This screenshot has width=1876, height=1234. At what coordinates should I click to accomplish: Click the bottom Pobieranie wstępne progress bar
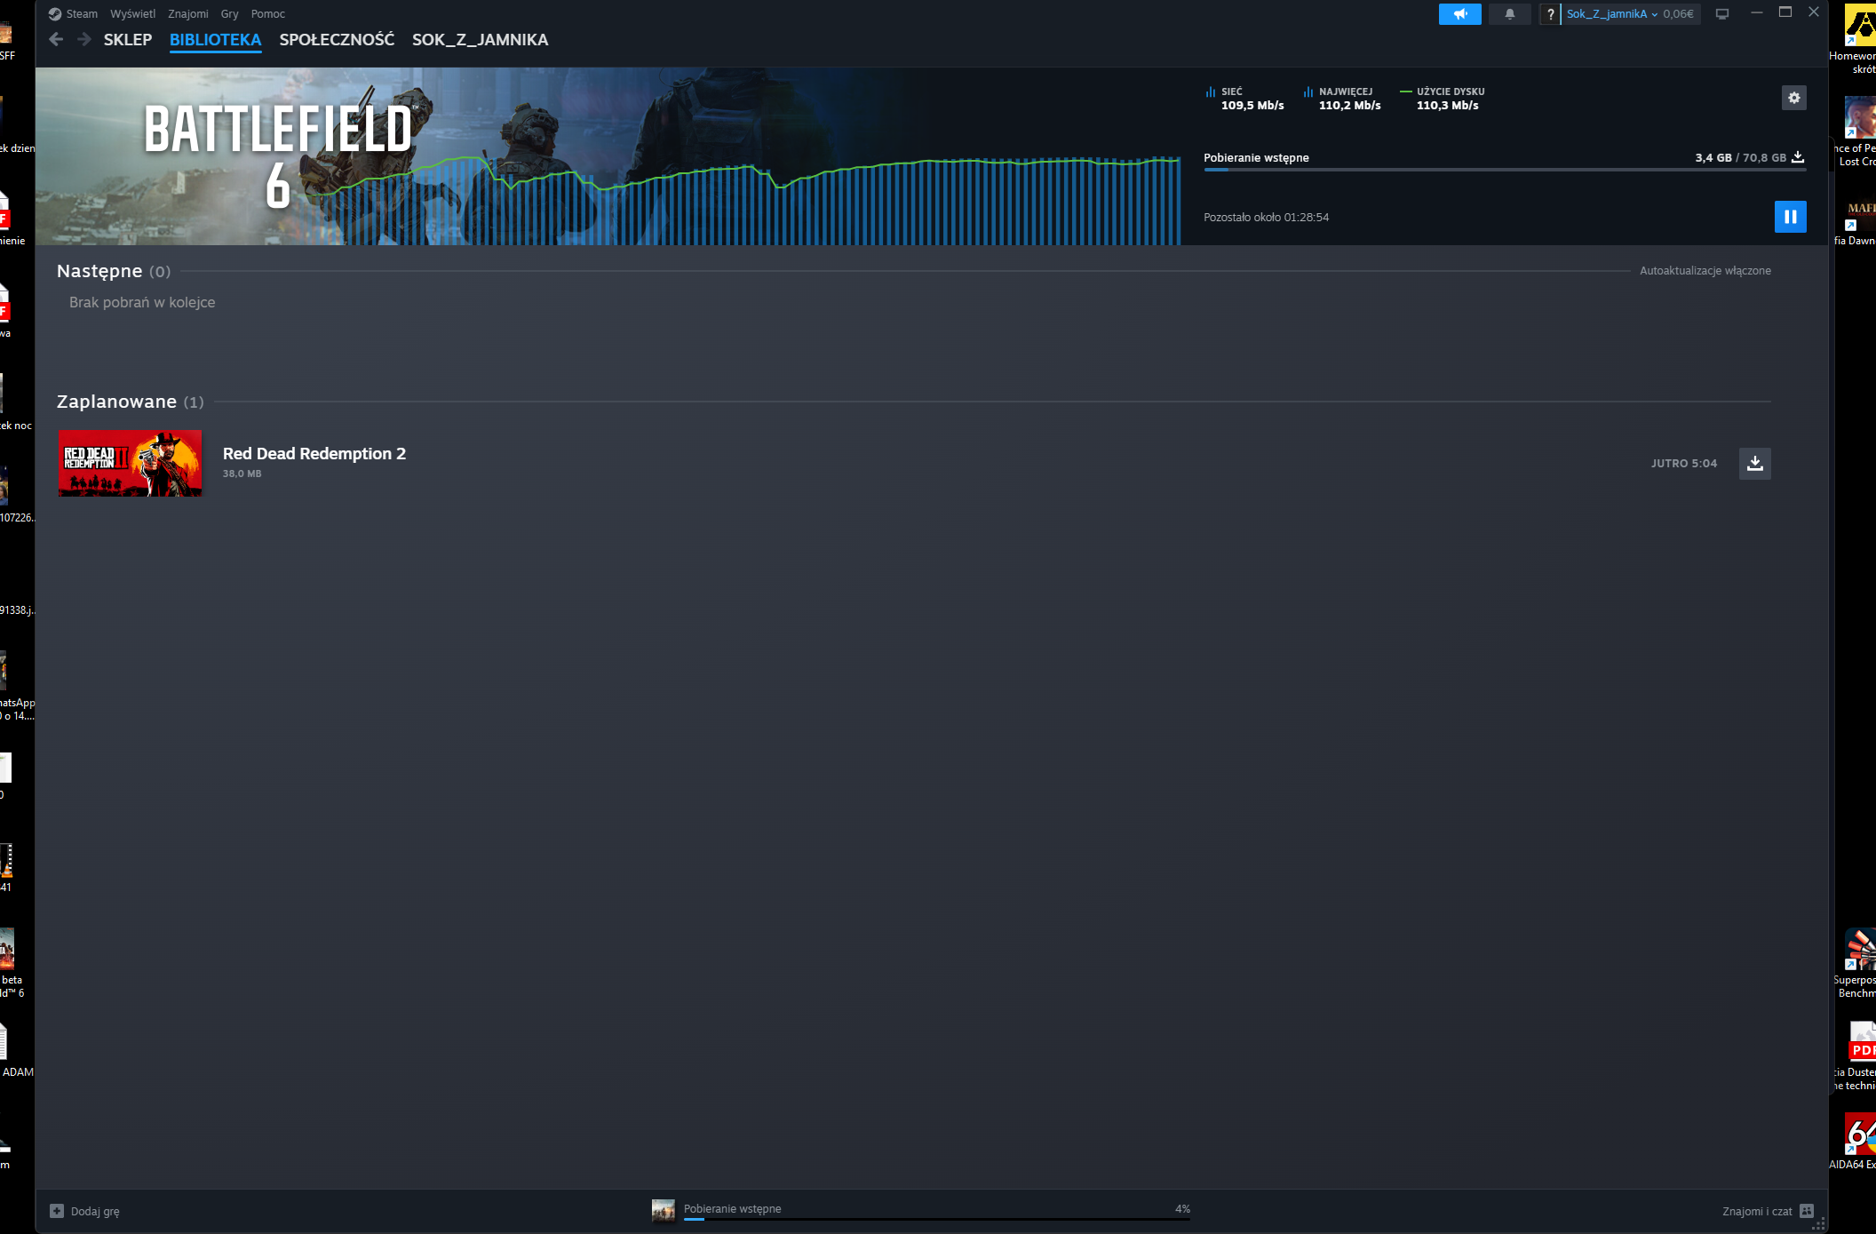[935, 1219]
